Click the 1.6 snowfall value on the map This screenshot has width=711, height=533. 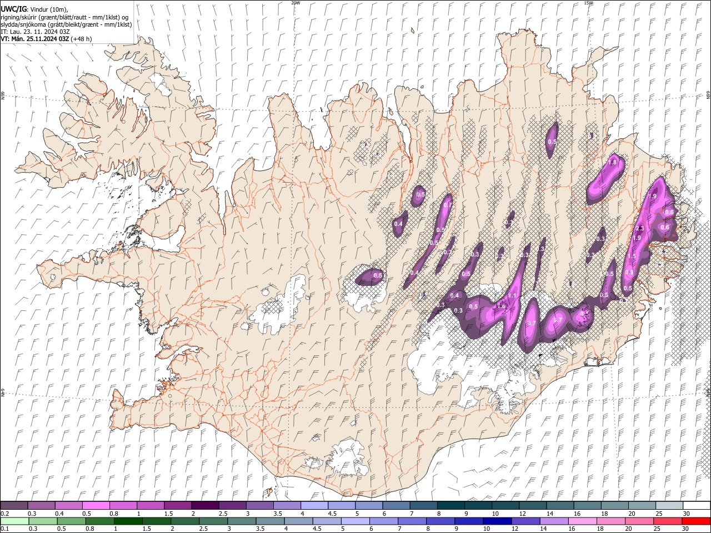[502, 306]
